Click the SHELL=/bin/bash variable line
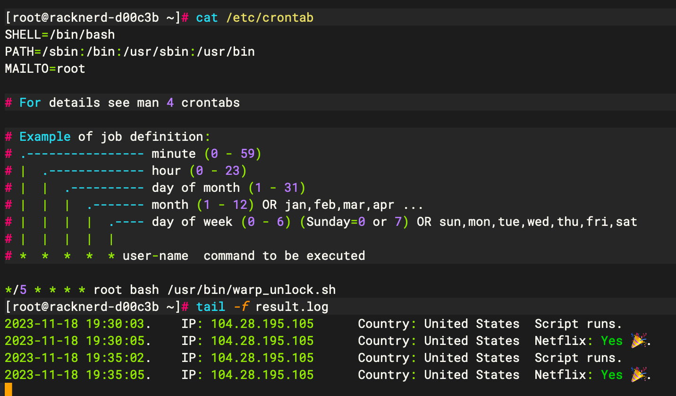The width and height of the screenshot is (676, 396). [59, 34]
